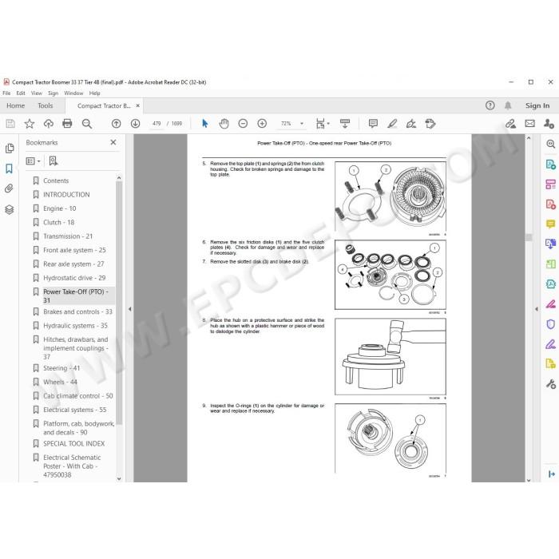Open Protect shield tool in right pane
Image resolution: width=559 pixels, height=559 pixels.
(551, 324)
